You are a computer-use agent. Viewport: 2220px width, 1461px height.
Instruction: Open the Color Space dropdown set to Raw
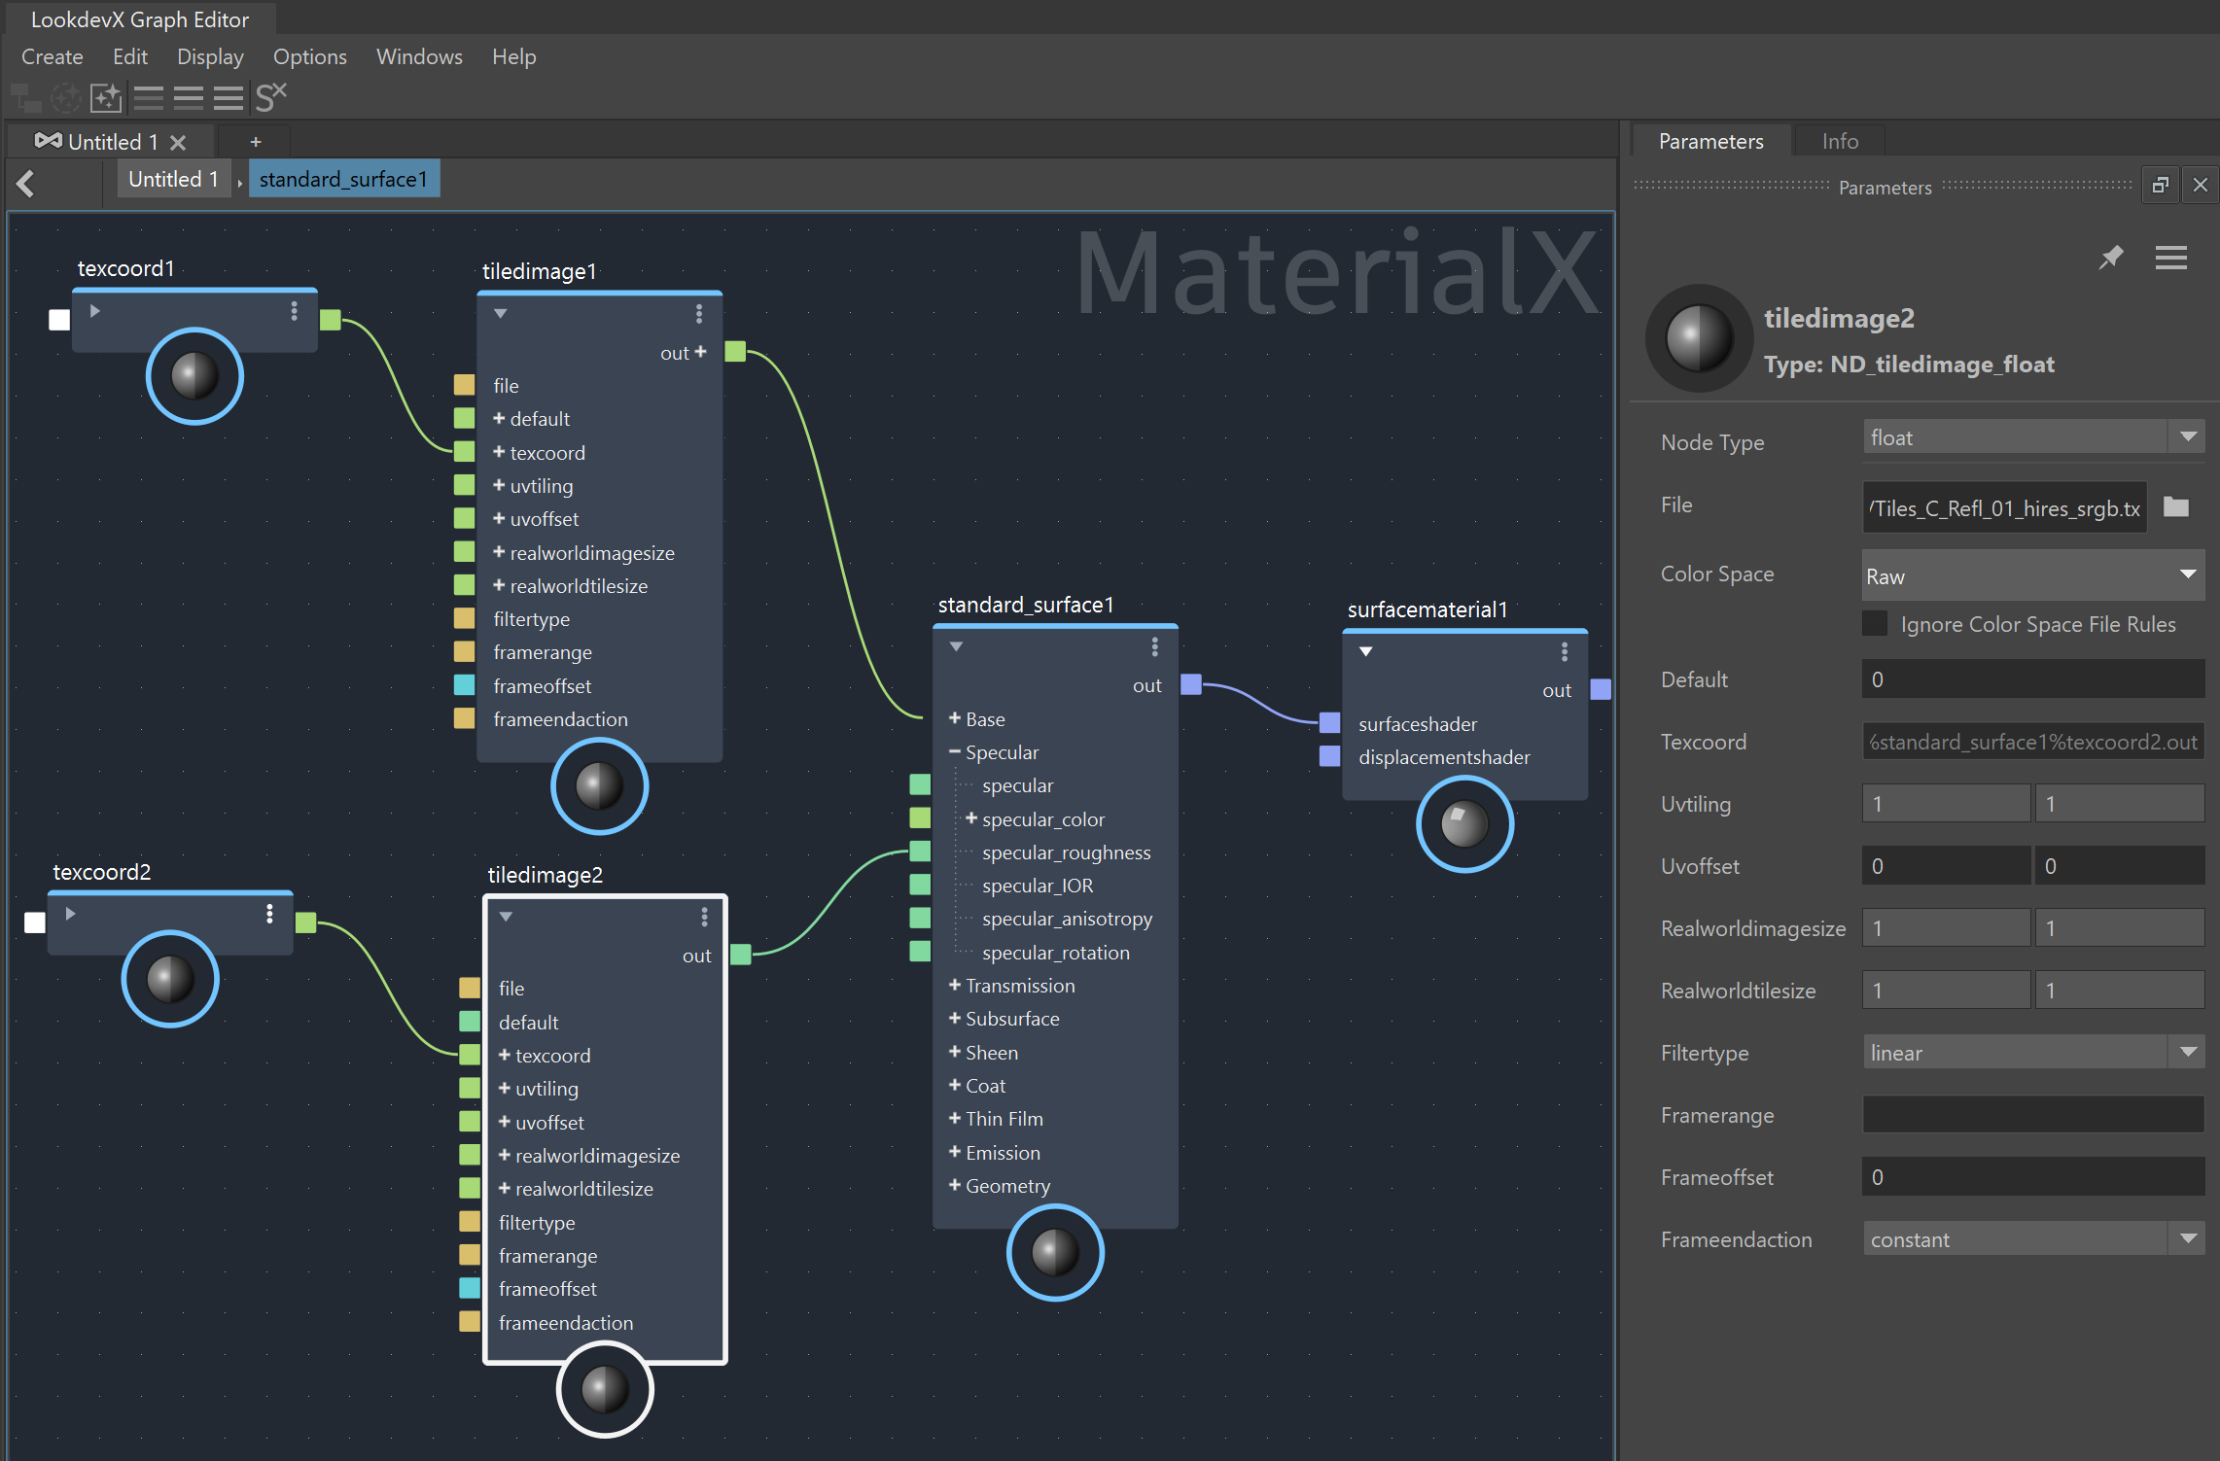[2032, 576]
